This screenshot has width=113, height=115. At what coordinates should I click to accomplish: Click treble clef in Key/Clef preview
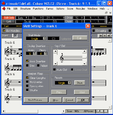pos(62,58)
